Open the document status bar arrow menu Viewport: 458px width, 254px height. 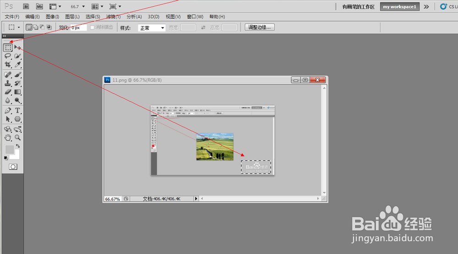click(x=196, y=199)
